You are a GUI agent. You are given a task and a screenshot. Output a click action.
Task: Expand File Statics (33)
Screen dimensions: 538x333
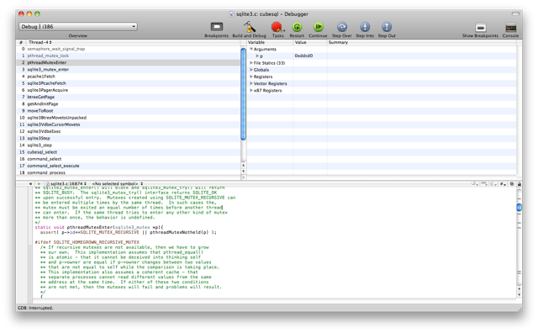tap(251, 63)
